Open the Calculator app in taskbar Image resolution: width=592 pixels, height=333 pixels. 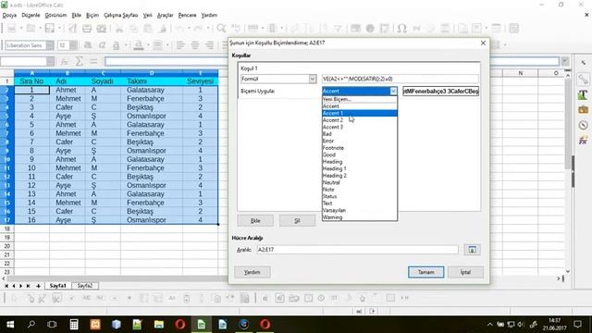(74, 325)
